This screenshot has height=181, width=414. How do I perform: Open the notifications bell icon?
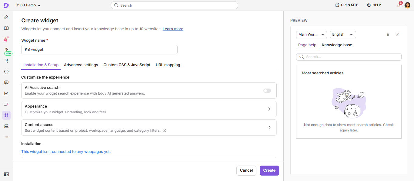point(399,5)
